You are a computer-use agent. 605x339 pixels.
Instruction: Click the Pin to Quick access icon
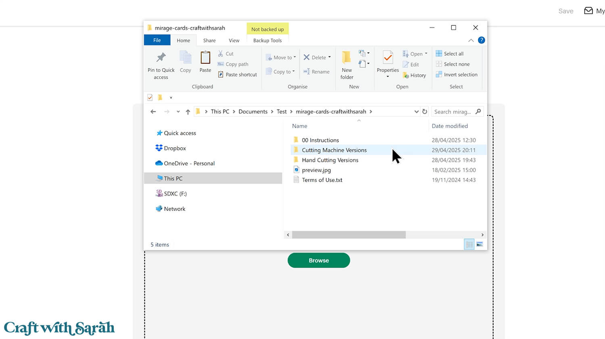(x=161, y=58)
